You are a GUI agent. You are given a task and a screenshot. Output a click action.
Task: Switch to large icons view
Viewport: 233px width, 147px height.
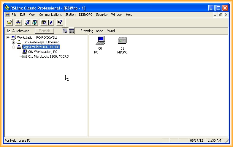click(65, 31)
